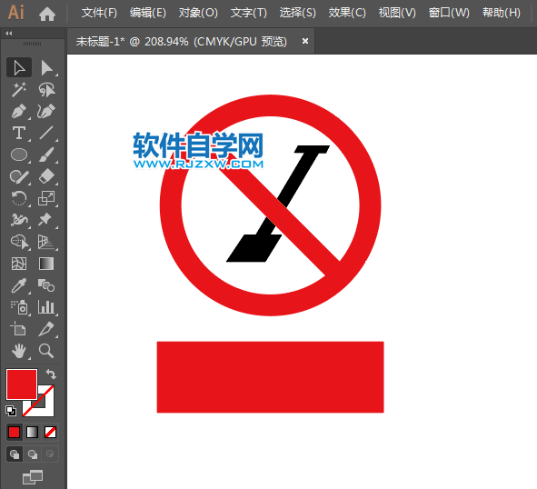Open the 对象(O) menu

pyautogui.click(x=198, y=13)
